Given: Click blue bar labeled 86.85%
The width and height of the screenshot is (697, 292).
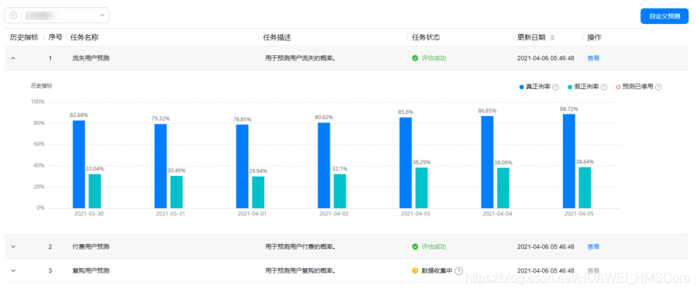Looking at the screenshot, I should (x=487, y=162).
